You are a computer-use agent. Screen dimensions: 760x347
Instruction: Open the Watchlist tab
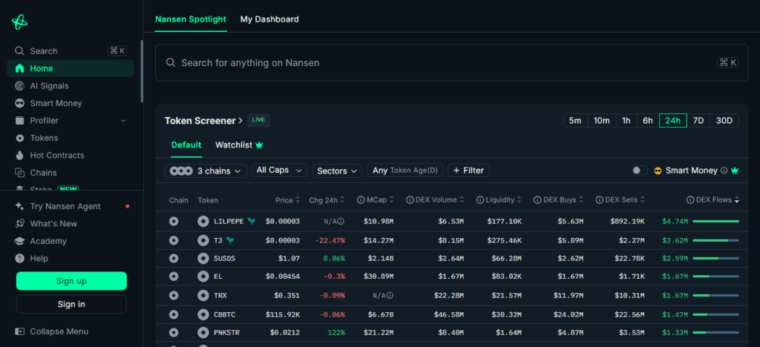239,145
